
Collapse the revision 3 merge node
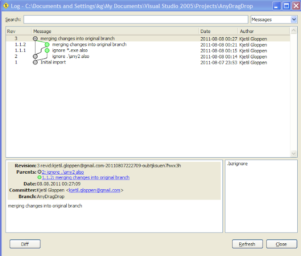tap(35, 39)
